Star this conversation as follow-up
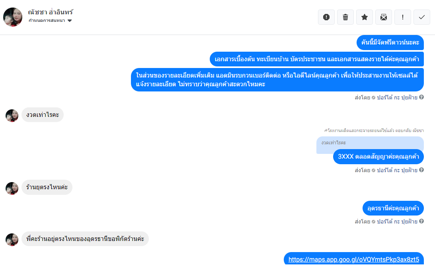Screen dimensions: 435x266 tap(365, 17)
